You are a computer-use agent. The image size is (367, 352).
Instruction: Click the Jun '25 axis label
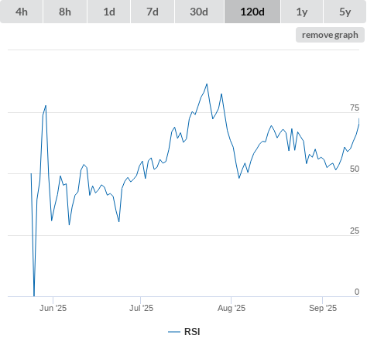[53, 308]
